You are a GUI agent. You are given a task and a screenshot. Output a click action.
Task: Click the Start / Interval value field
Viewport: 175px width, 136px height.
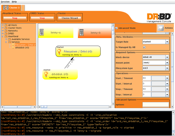point(147,84)
